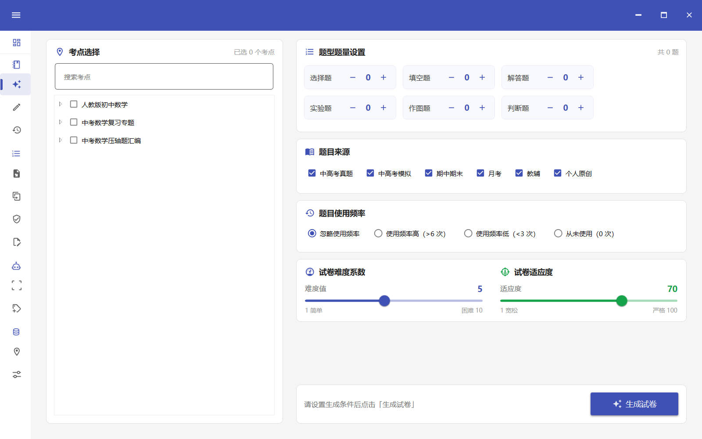Image resolution: width=702 pixels, height=439 pixels.
Task: Click the 已选 0 个考点 text
Action: 254,52
